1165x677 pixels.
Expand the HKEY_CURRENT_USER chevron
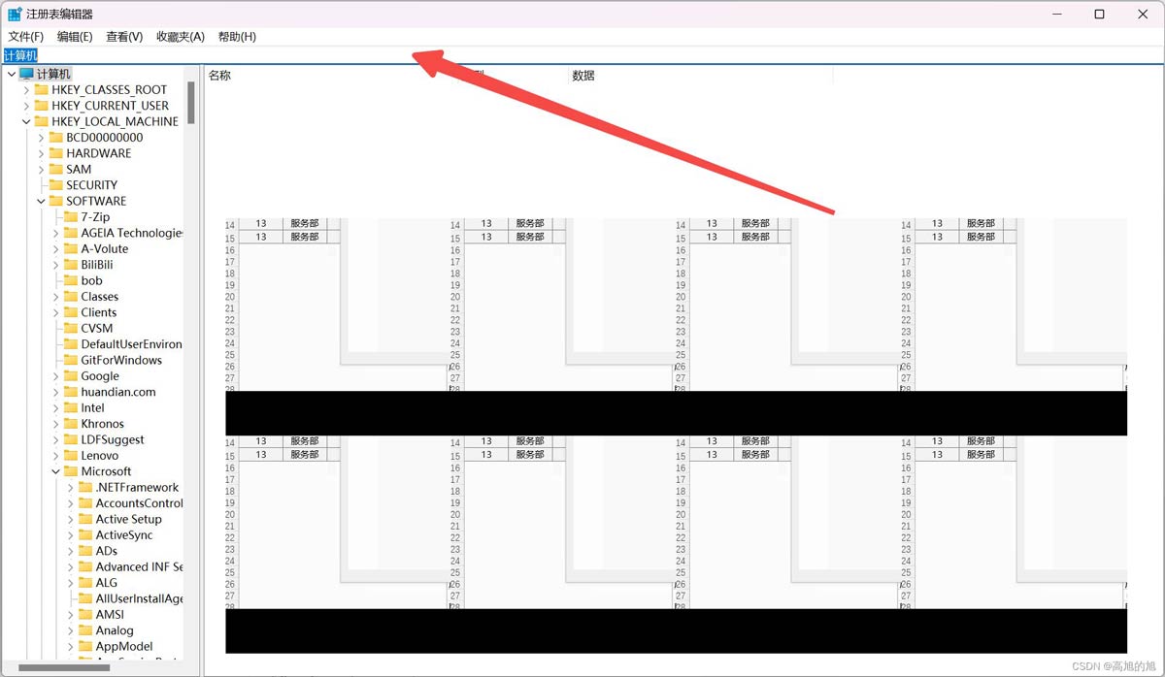(x=26, y=106)
